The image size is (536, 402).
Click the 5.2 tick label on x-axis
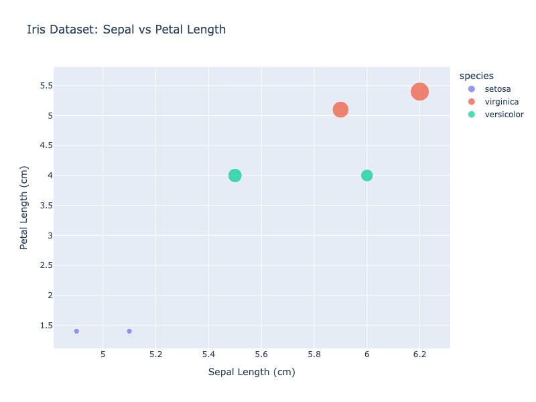[155, 354]
